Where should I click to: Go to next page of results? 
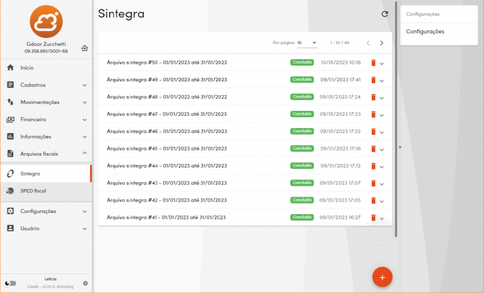coord(381,43)
